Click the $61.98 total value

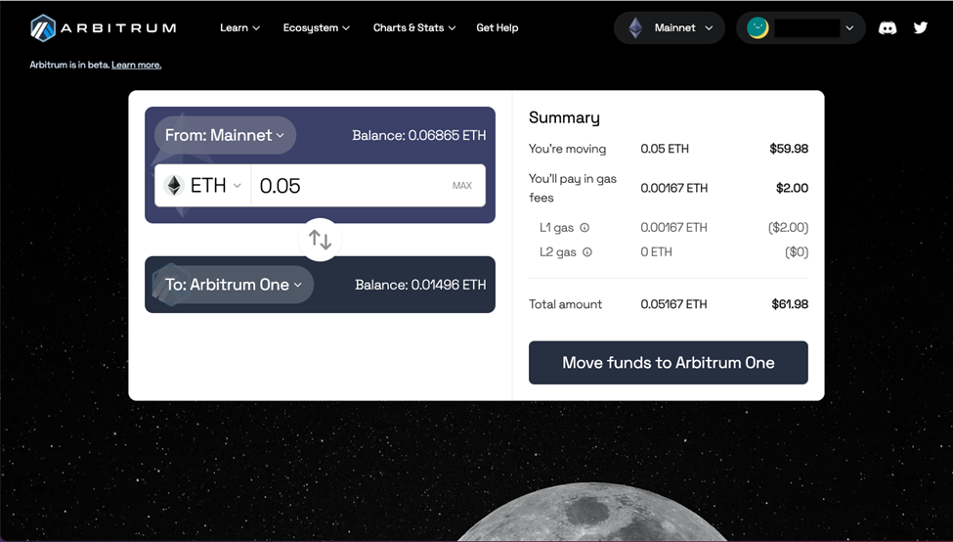point(790,304)
